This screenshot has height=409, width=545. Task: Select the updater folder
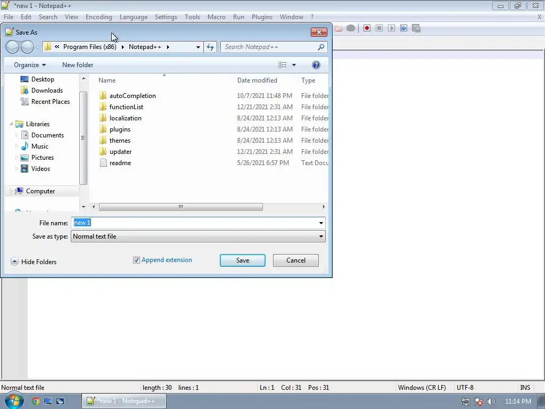point(120,152)
